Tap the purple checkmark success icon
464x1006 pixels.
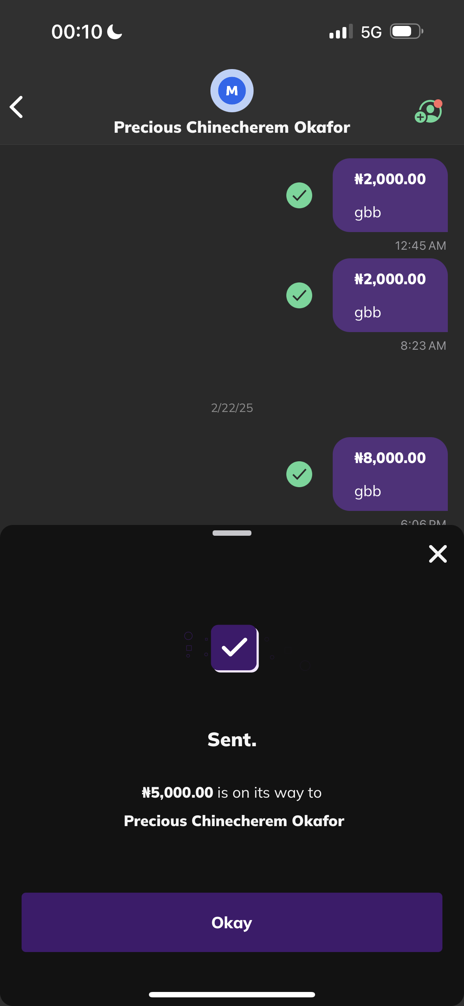tap(235, 648)
